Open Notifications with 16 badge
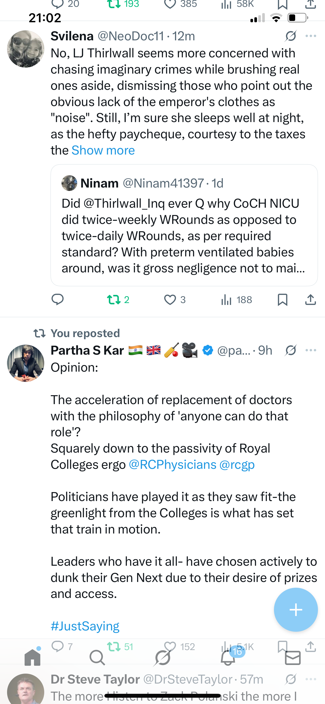Viewport: 325px width, 704px height. click(x=228, y=658)
